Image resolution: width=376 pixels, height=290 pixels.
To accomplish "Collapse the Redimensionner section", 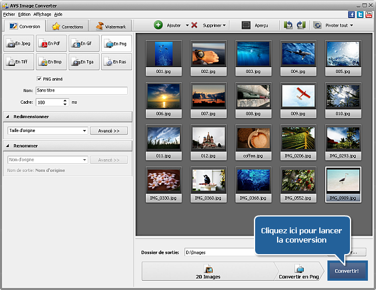I will [x=8, y=116].
